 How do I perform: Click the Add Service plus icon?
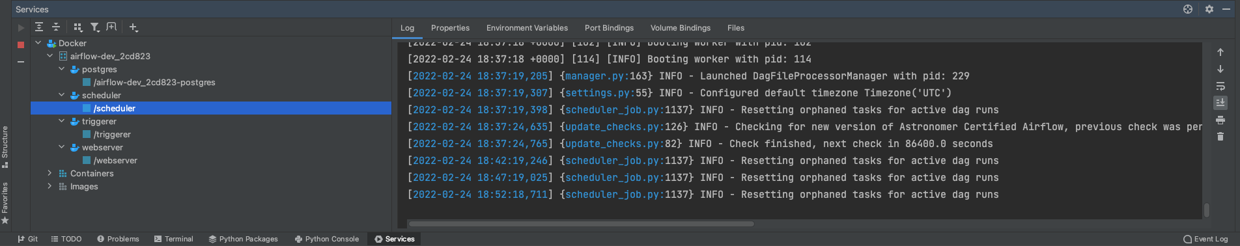(x=134, y=27)
